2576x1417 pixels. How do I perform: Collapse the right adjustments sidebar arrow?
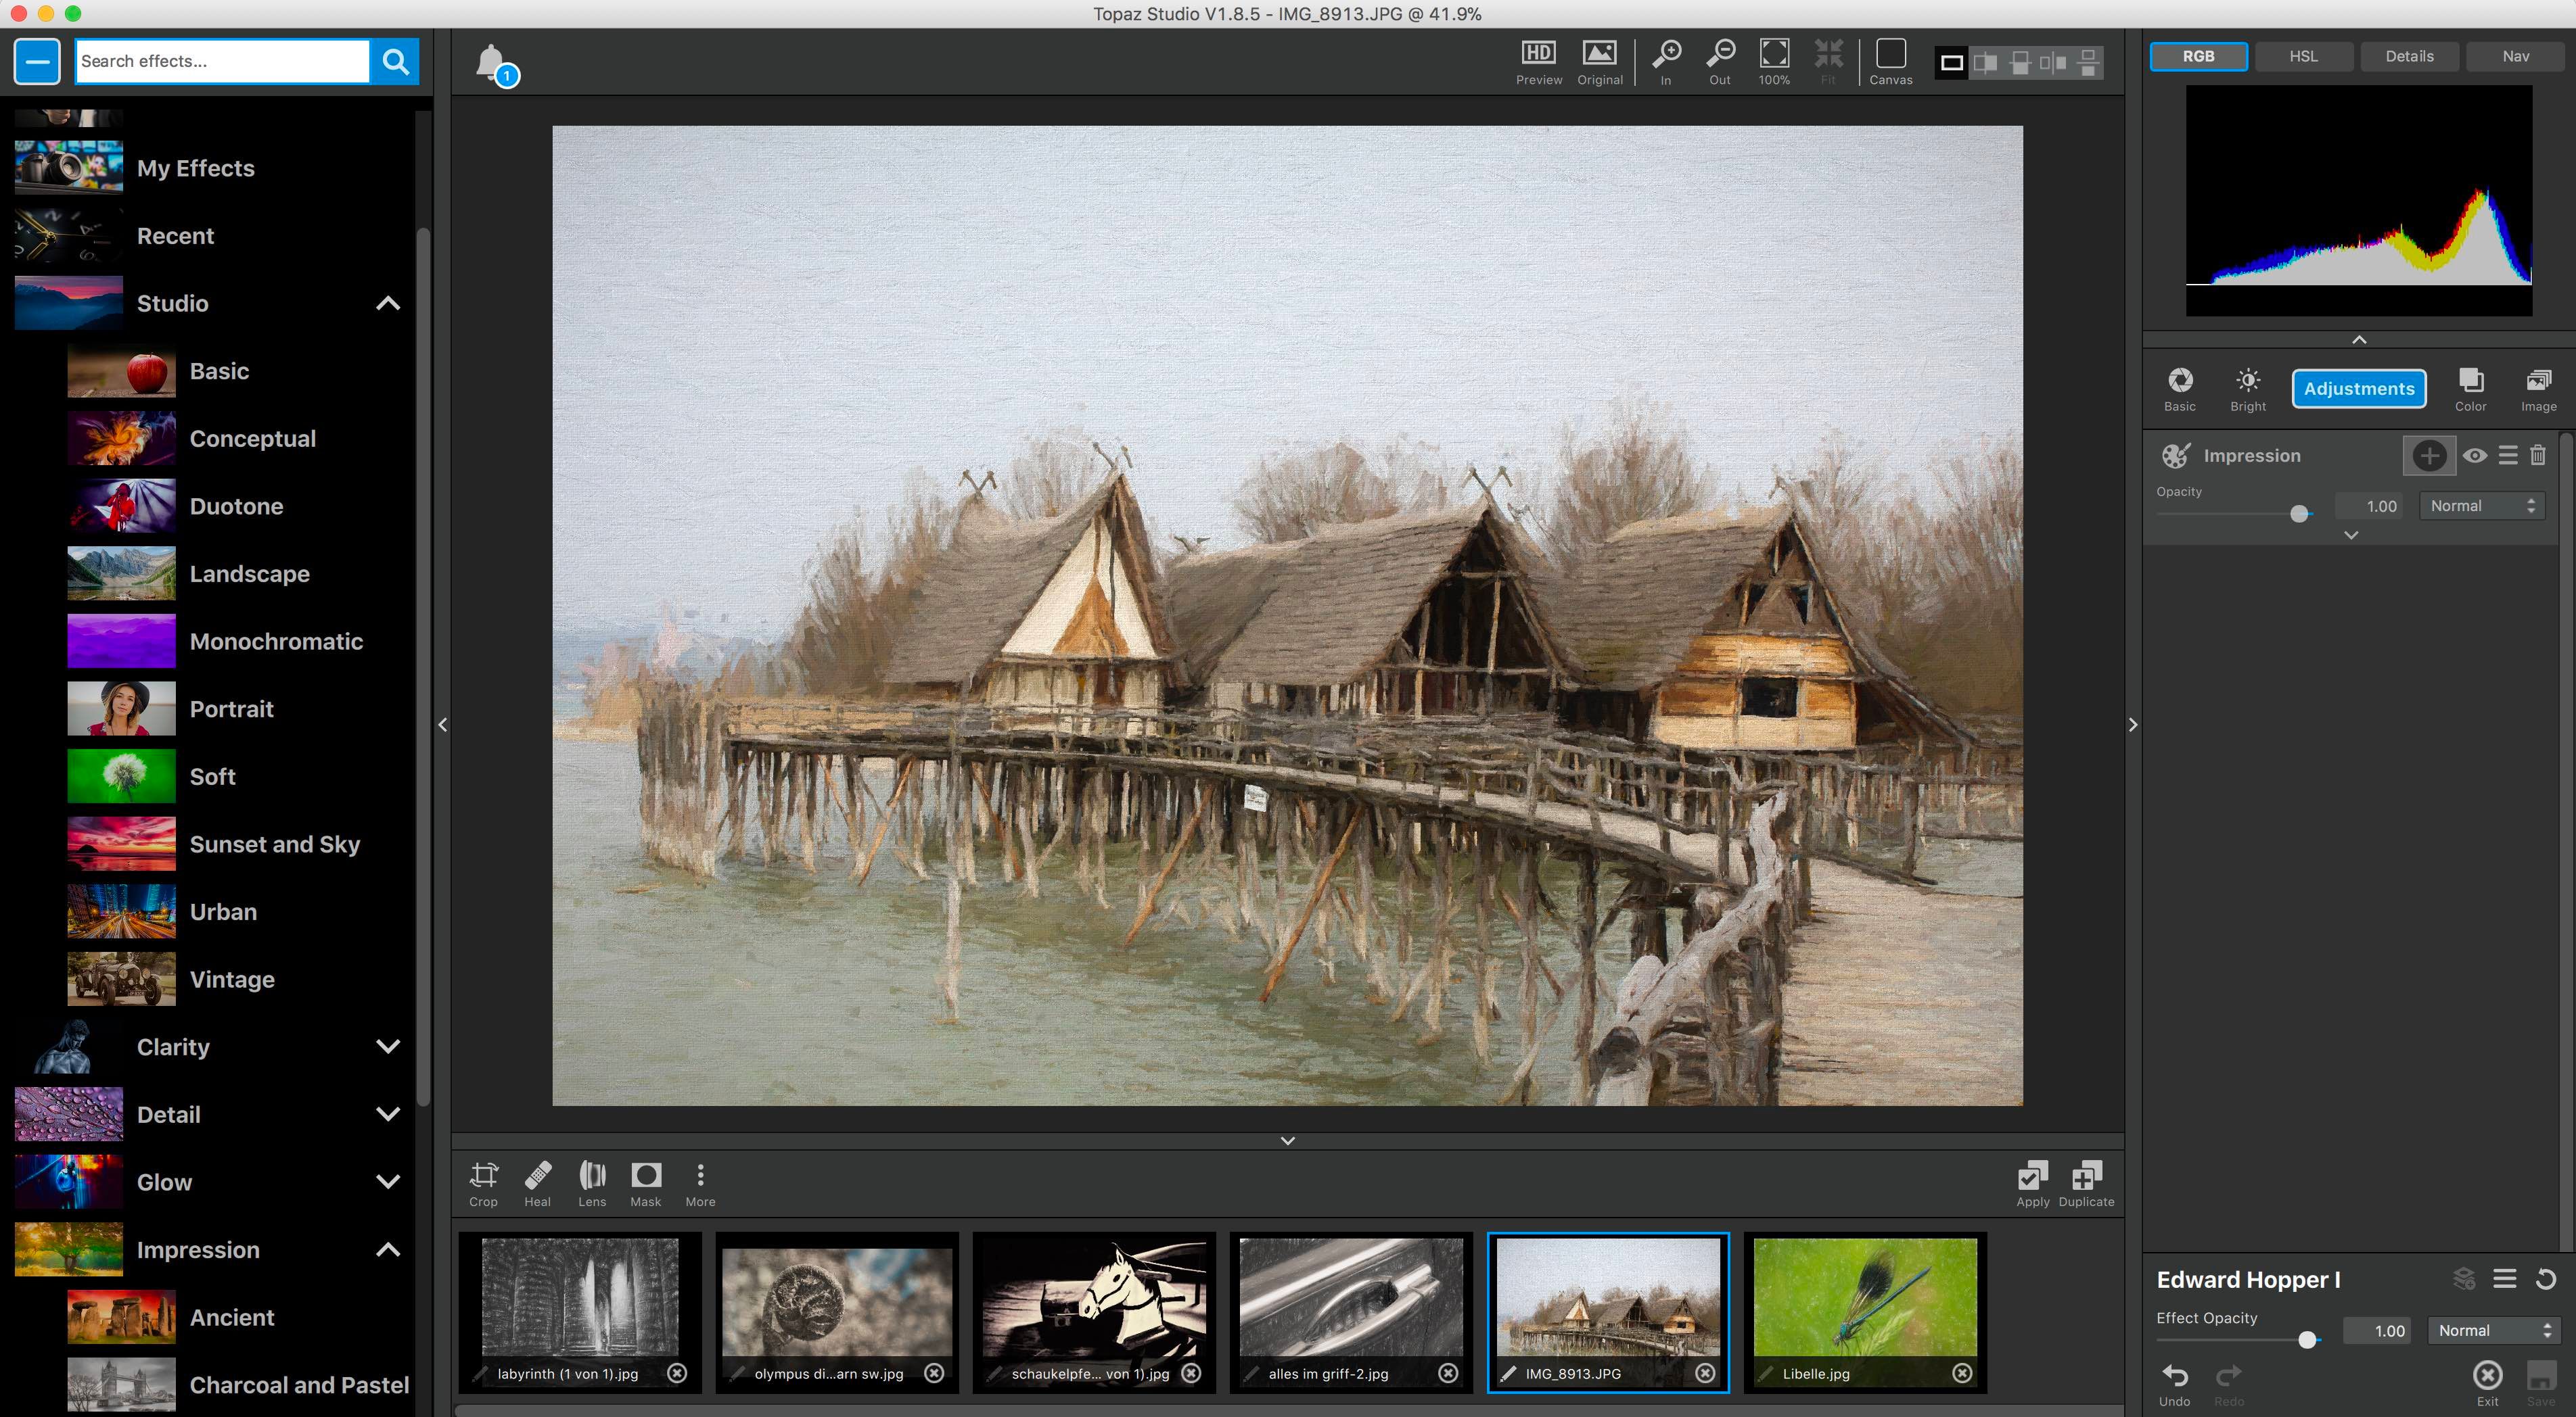pyautogui.click(x=2133, y=725)
